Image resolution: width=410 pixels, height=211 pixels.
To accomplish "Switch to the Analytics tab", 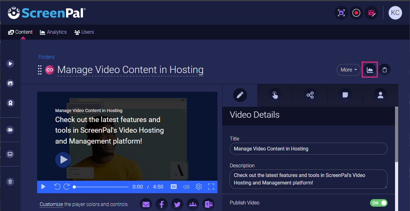I will click(53, 32).
